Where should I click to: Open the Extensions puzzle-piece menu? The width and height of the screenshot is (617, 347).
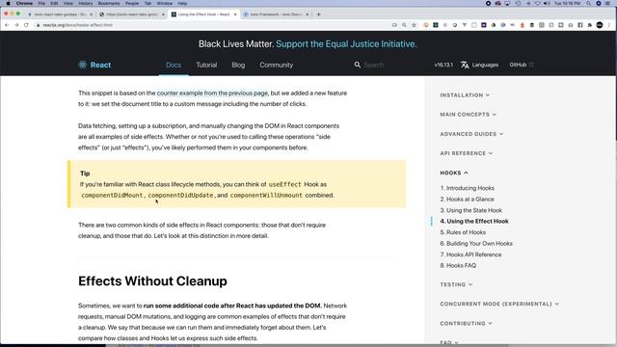point(589,25)
